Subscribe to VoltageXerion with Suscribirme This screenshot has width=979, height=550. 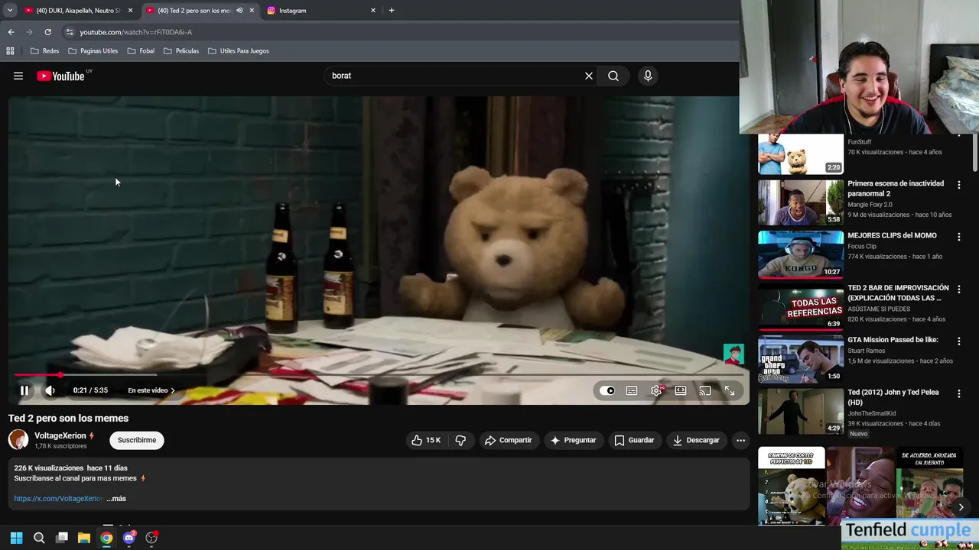pyautogui.click(x=137, y=440)
